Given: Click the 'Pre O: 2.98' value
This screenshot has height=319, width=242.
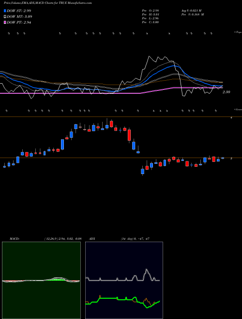Looking at the screenshot, I should pos(151,10).
